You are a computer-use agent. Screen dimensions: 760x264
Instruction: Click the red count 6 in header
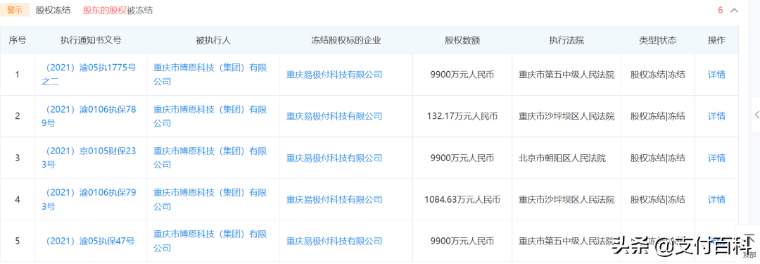pos(721,10)
